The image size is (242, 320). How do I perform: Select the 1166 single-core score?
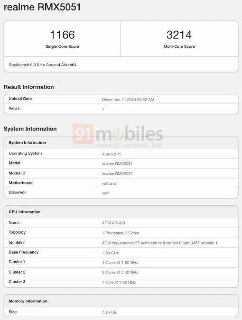click(x=62, y=35)
